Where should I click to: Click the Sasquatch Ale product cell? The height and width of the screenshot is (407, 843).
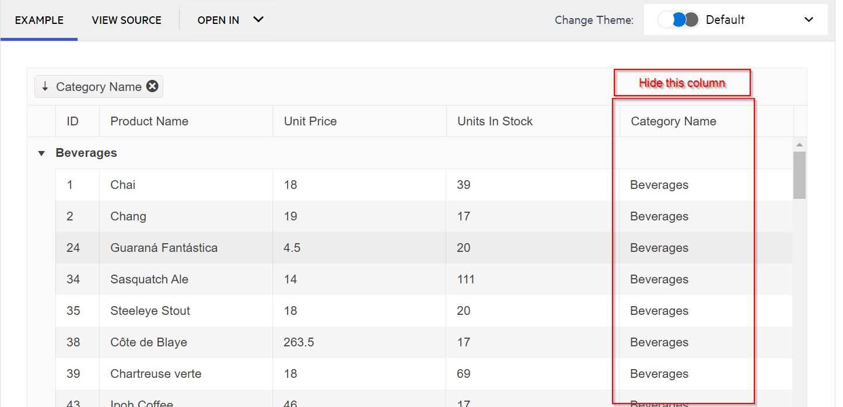pyautogui.click(x=149, y=279)
